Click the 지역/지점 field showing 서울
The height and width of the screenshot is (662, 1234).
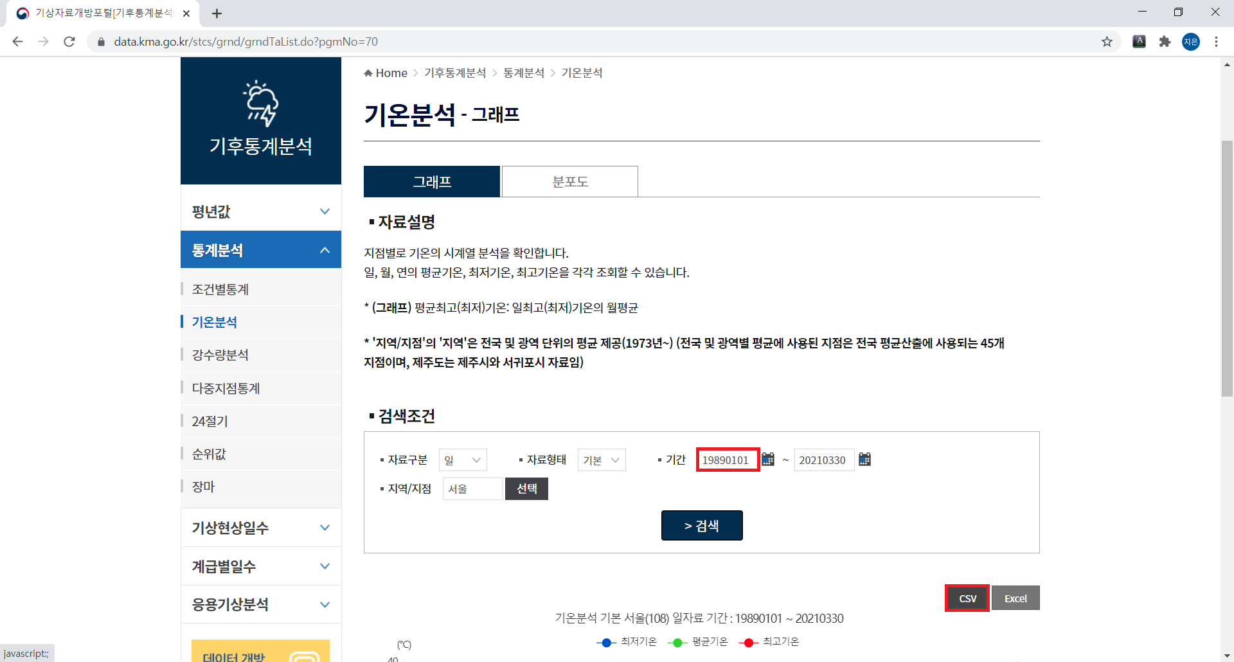point(473,489)
